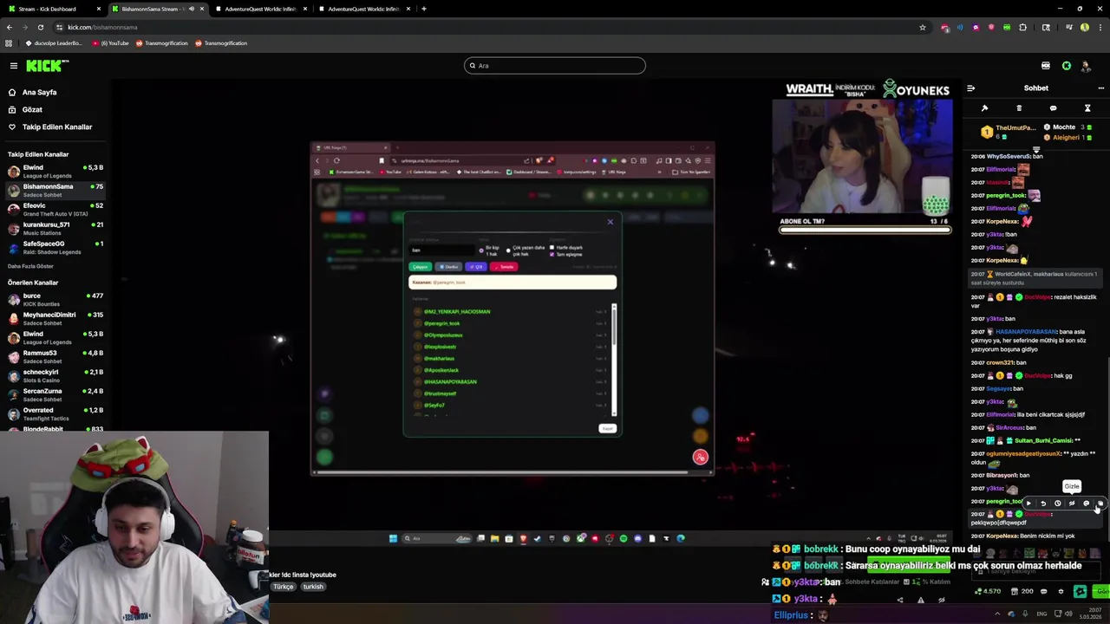The image size is (1110, 624).
Task: Collapse the Sohbet chat panel arrow icon
Action: [970, 88]
